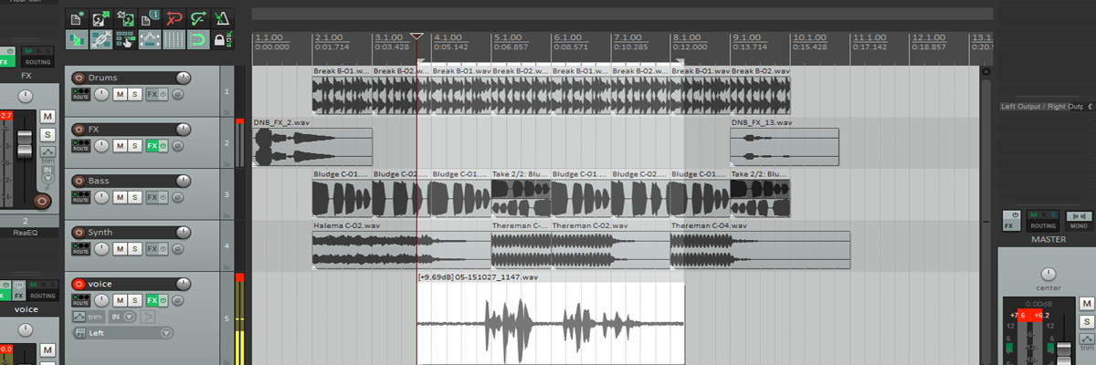
Task: Toggle the grid lines icon
Action: click(x=173, y=39)
